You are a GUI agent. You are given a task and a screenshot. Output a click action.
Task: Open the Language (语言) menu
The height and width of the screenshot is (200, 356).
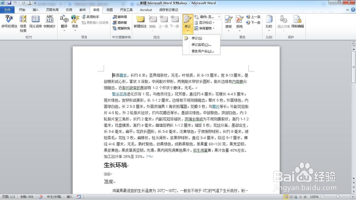[x=75, y=23]
